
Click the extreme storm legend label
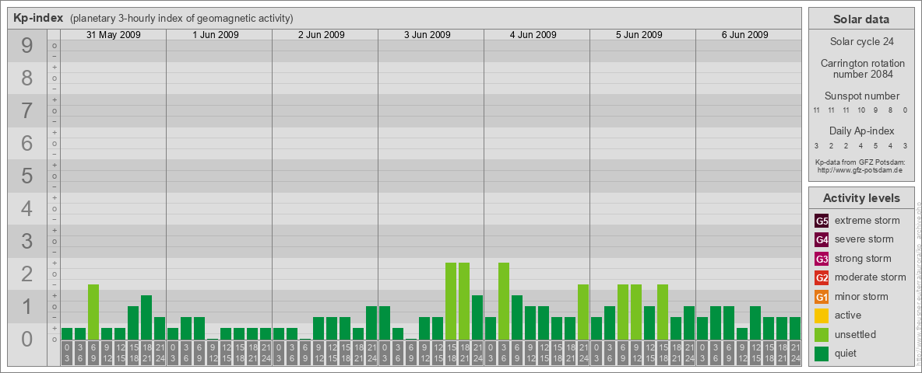coord(867,221)
